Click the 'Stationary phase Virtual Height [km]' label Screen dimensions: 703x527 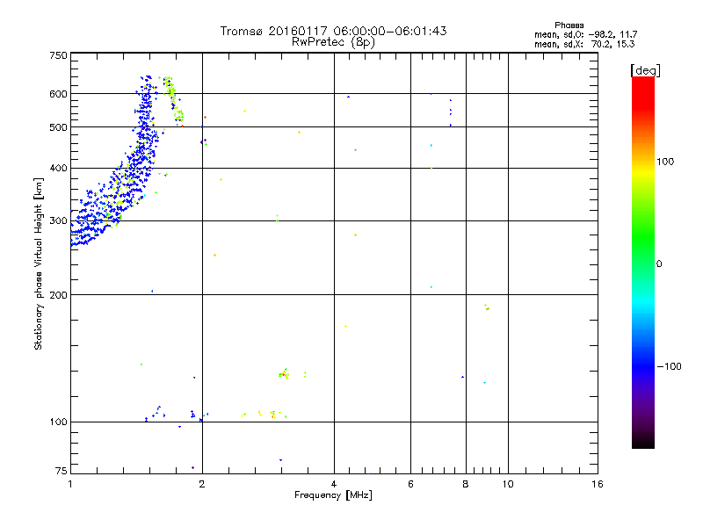tap(39, 263)
